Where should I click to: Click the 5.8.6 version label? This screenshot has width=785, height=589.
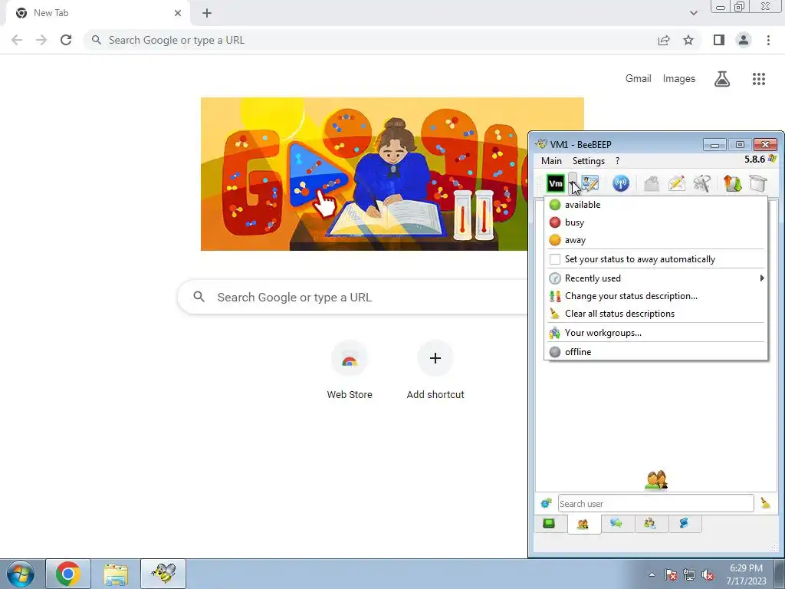(x=754, y=160)
